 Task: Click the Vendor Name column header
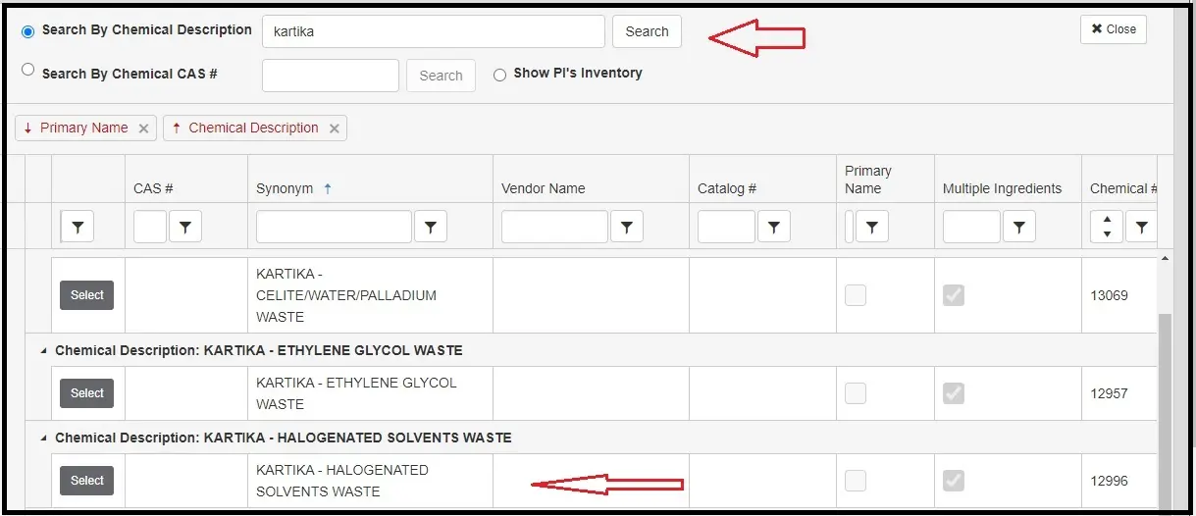(543, 188)
